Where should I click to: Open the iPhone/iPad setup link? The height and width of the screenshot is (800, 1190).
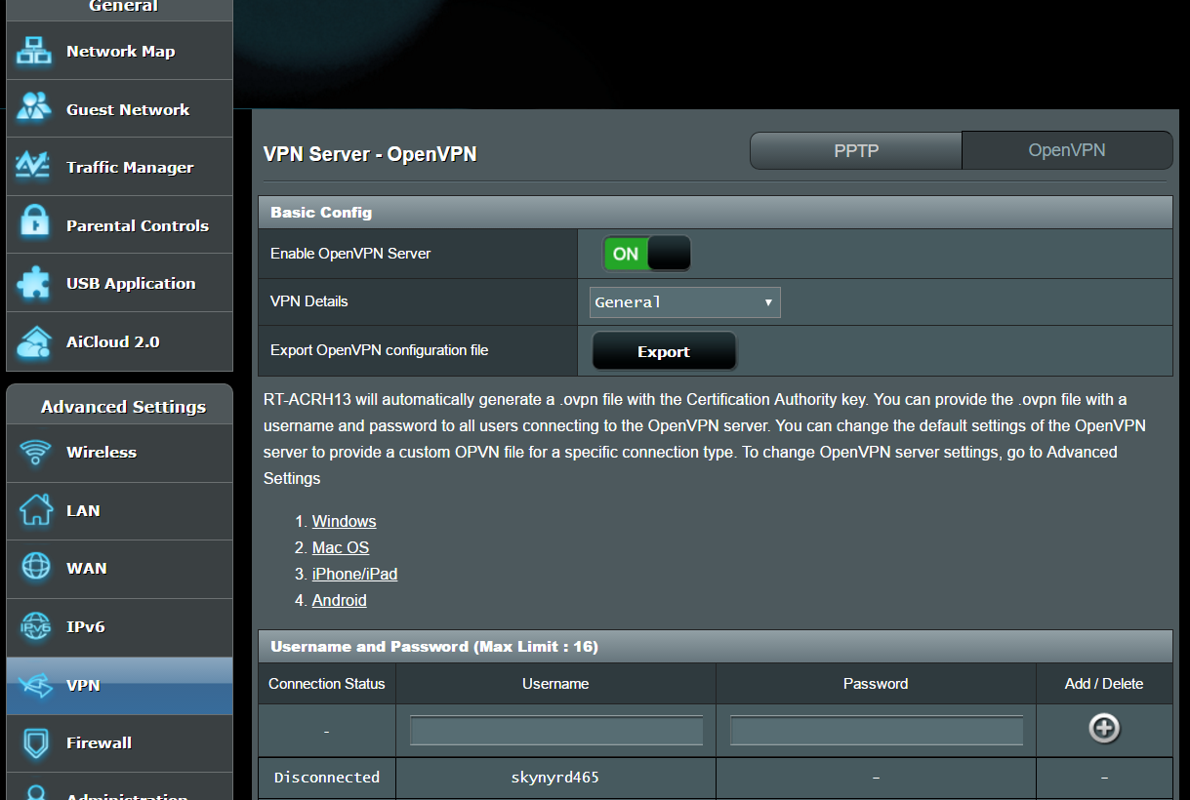(x=354, y=574)
